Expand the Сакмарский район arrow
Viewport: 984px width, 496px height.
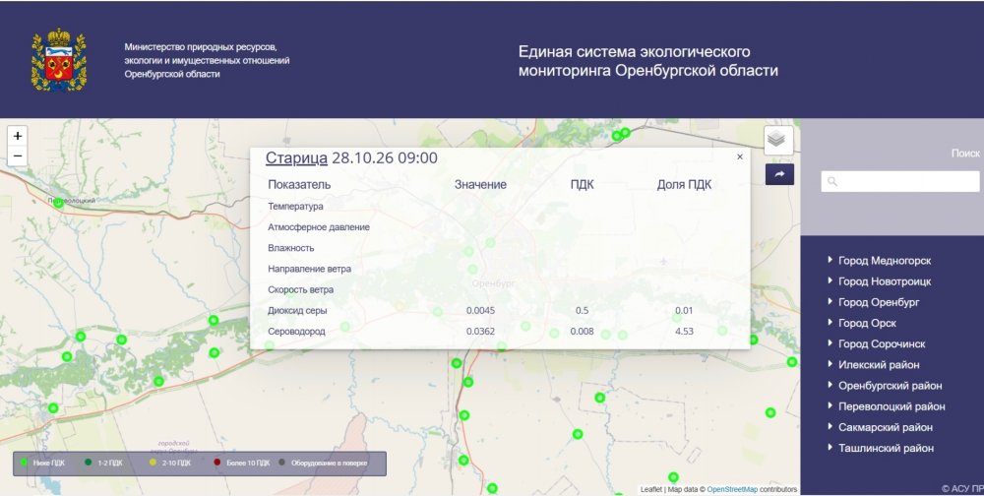pos(830,426)
